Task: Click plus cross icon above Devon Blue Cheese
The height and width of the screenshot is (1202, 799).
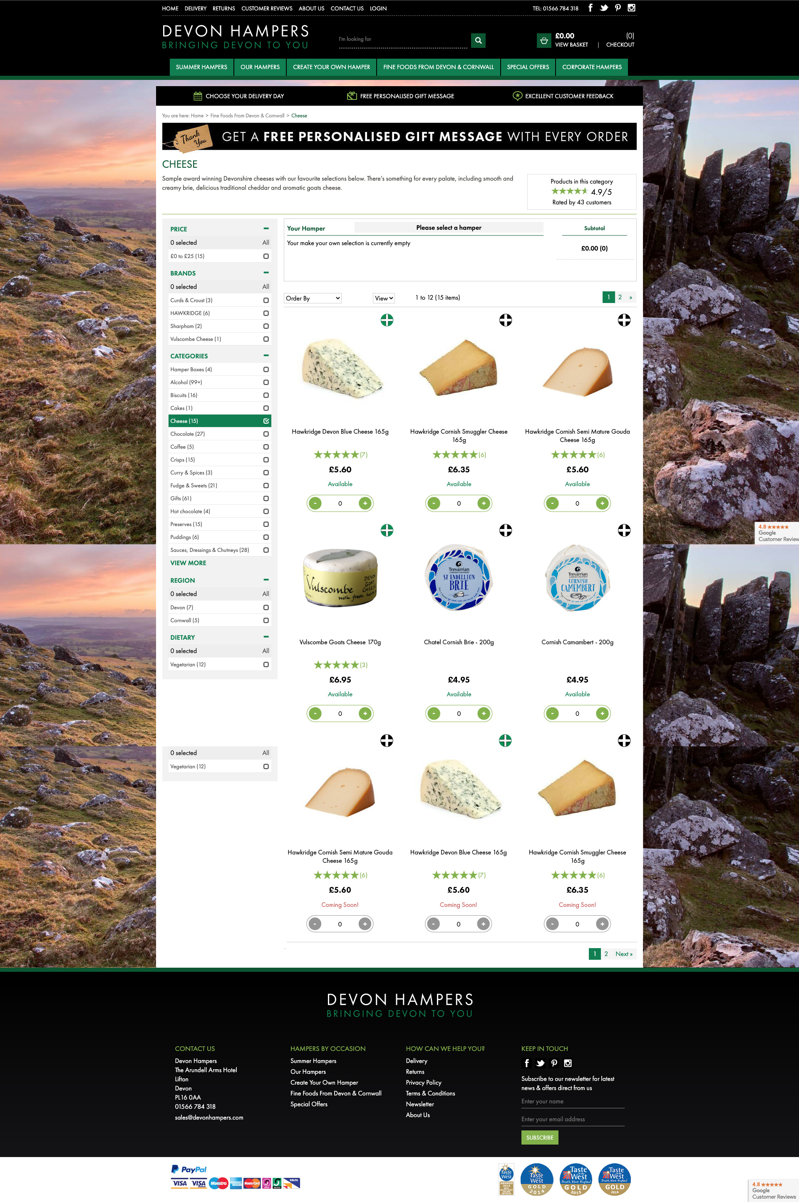Action: [387, 320]
